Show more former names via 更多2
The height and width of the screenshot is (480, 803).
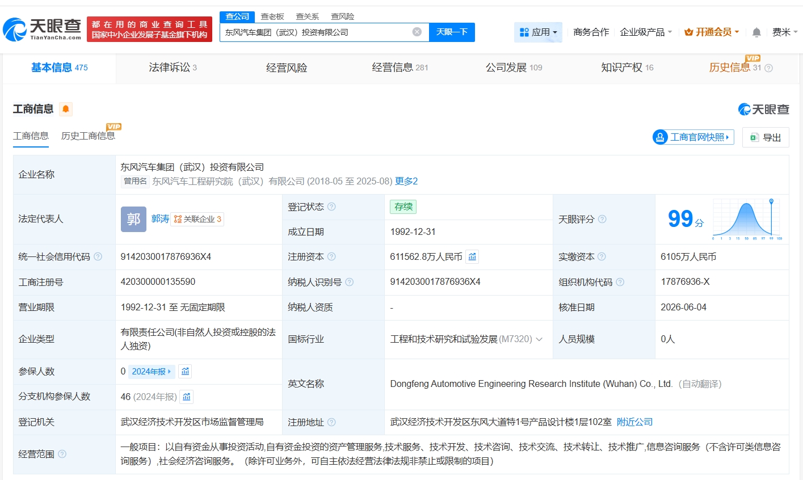pyautogui.click(x=406, y=181)
